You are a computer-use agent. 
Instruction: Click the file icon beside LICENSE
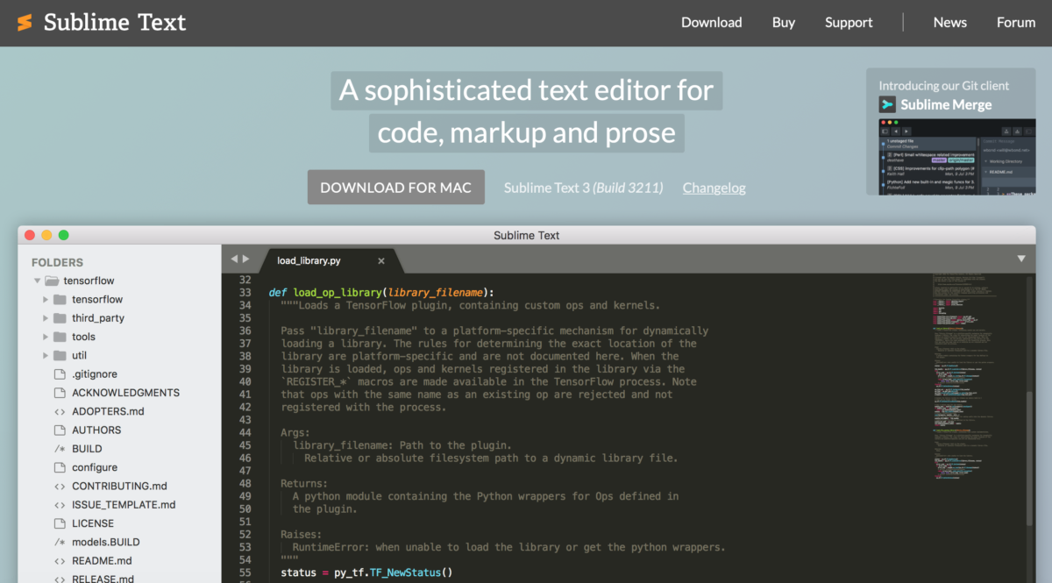click(60, 523)
